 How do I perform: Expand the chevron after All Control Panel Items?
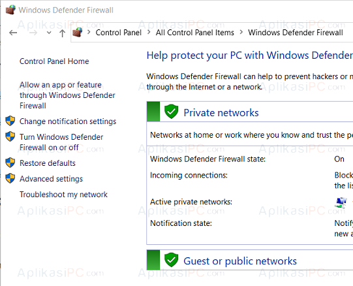[x=241, y=32]
